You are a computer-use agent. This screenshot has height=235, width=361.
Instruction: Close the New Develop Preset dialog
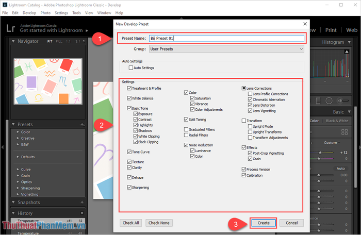coord(305,24)
